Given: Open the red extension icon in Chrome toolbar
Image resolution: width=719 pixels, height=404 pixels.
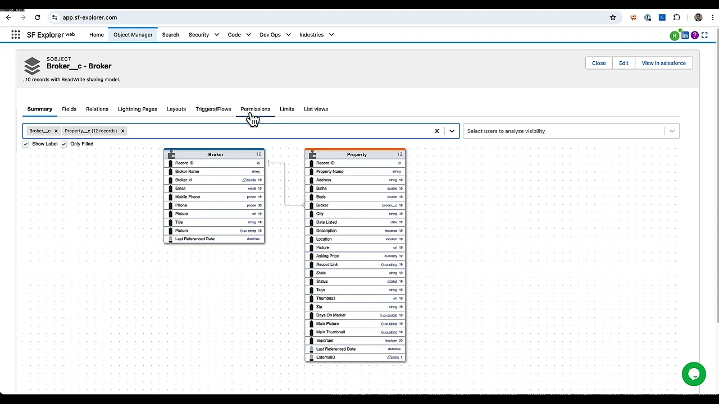Looking at the screenshot, I should tap(634, 17).
